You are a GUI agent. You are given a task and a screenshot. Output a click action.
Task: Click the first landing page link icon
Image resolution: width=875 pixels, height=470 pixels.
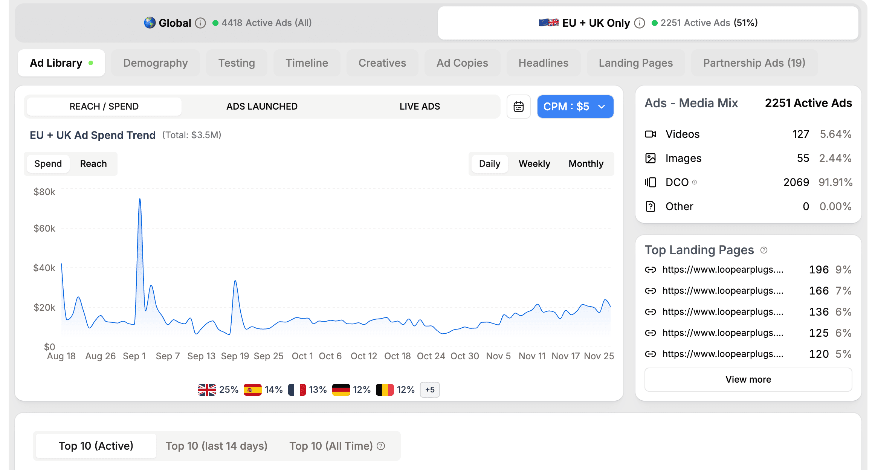[x=651, y=270]
